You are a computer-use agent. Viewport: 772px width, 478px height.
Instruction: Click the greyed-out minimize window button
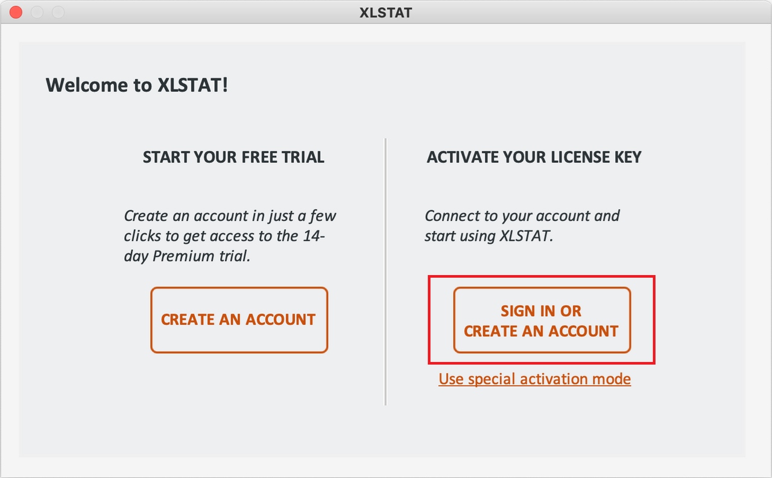click(x=37, y=12)
